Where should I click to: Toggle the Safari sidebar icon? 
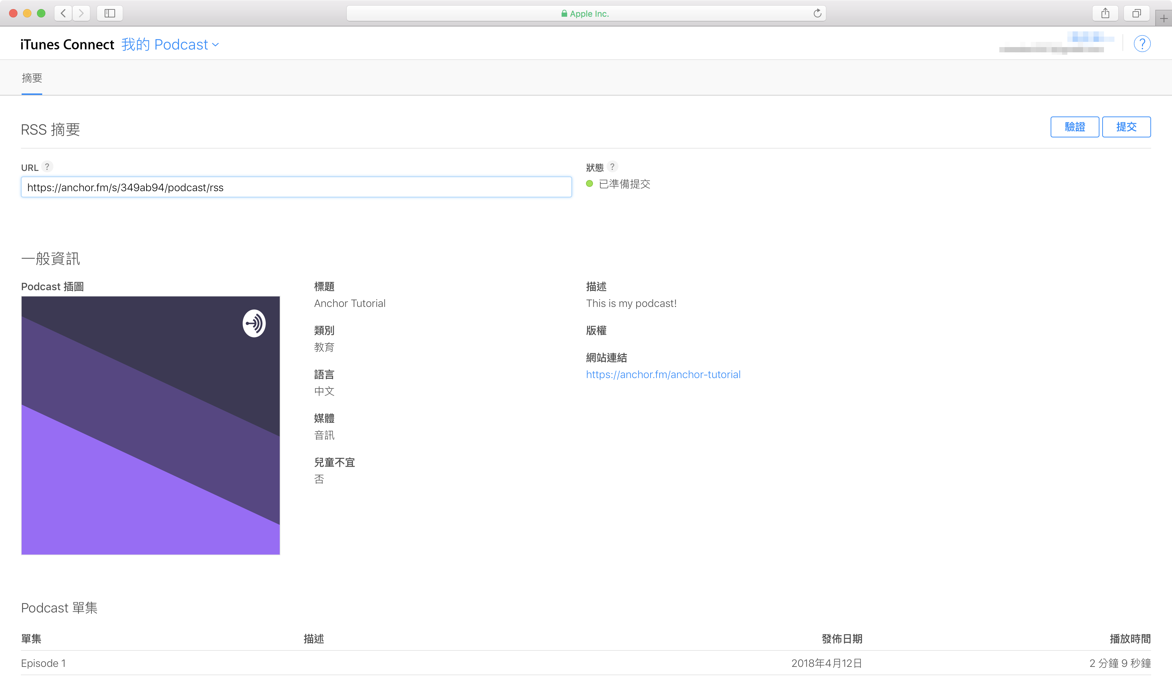click(110, 13)
